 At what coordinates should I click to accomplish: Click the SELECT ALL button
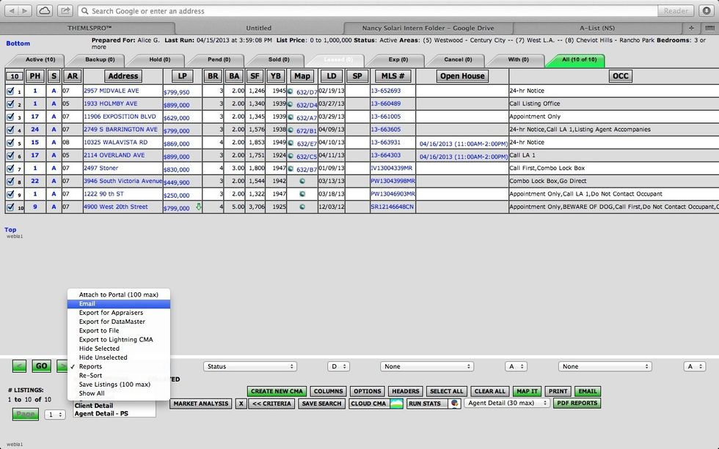pyautogui.click(x=446, y=391)
